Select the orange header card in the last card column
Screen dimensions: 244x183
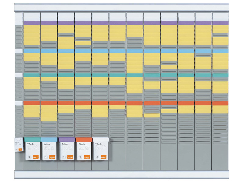click(x=220, y=103)
